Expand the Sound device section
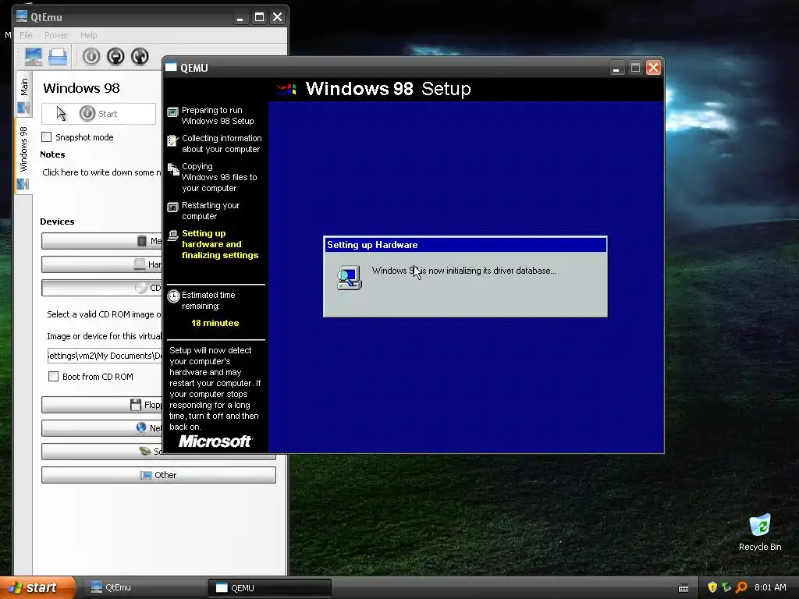Viewport: 799px width, 599px height. [101, 452]
